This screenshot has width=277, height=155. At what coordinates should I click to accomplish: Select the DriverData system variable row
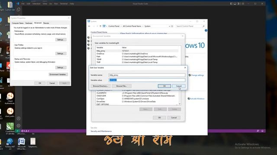coord(137,102)
